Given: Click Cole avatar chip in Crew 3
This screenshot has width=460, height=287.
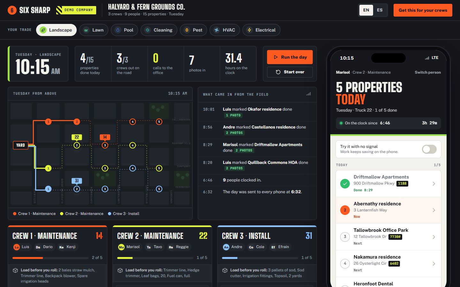Looking at the screenshot, I should point(257,247).
